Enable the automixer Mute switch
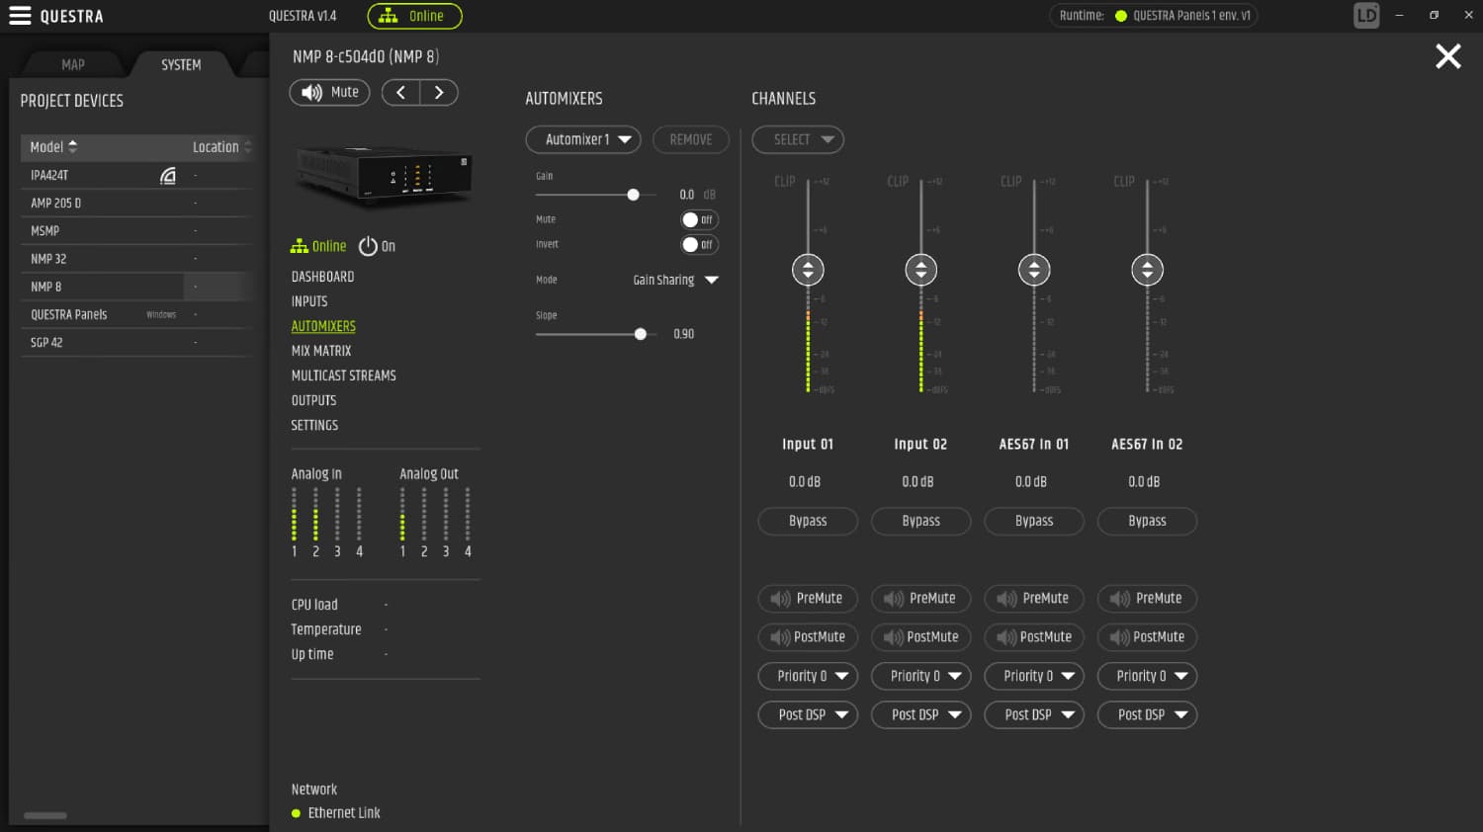 pyautogui.click(x=699, y=218)
